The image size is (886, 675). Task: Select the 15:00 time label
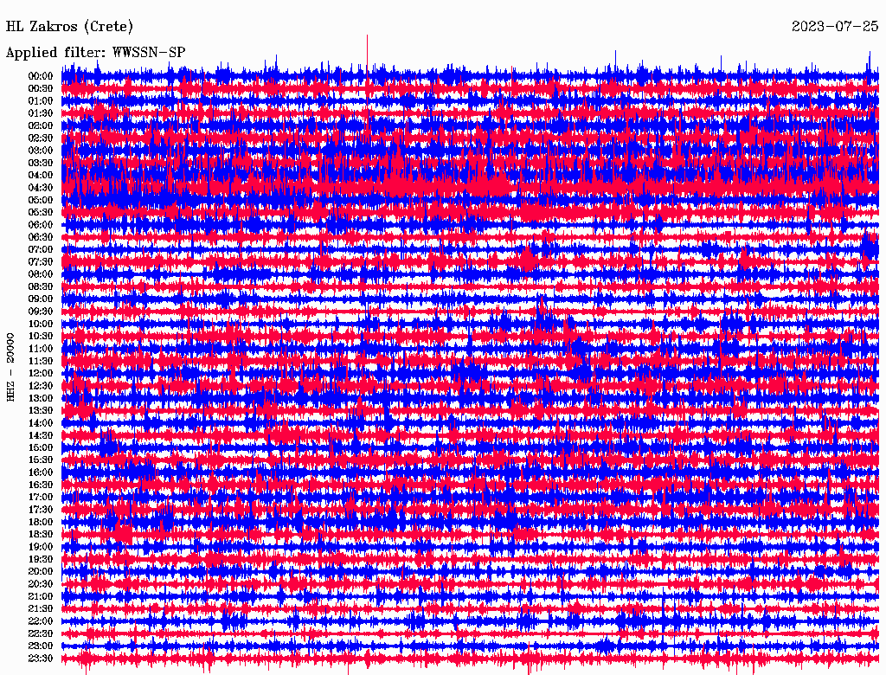click(41, 447)
